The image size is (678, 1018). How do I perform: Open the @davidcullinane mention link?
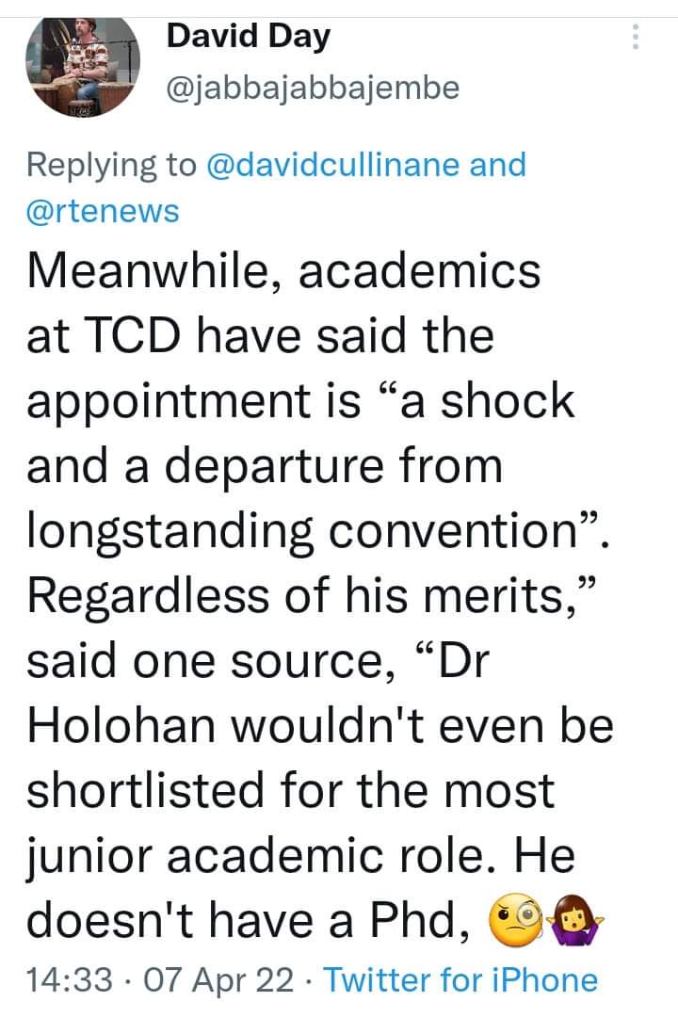pyautogui.click(x=333, y=164)
